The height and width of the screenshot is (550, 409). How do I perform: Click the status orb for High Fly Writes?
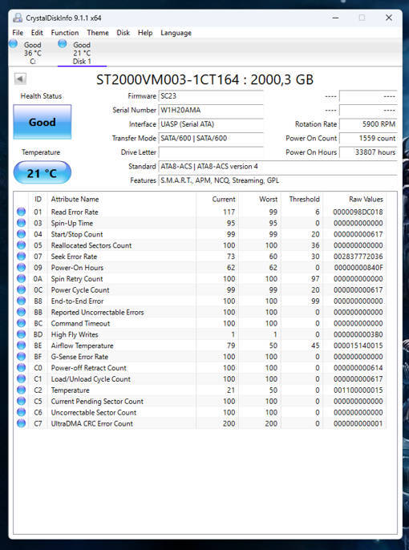[22, 334]
